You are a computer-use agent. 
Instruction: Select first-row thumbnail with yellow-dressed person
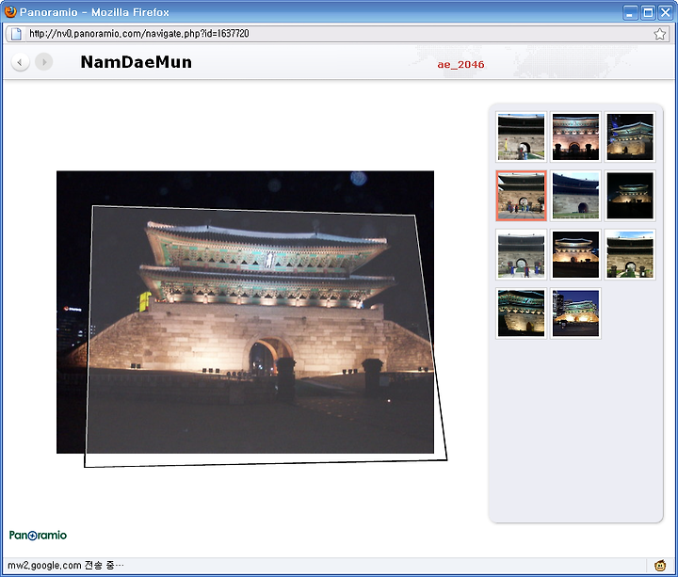pos(521,137)
